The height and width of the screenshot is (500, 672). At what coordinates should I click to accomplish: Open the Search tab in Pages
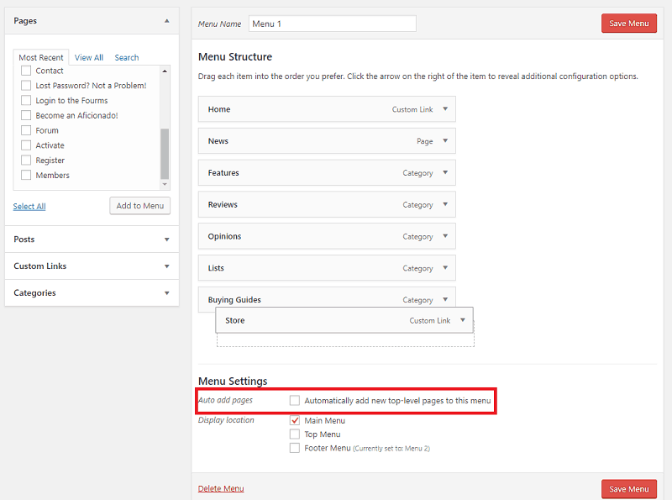(127, 57)
